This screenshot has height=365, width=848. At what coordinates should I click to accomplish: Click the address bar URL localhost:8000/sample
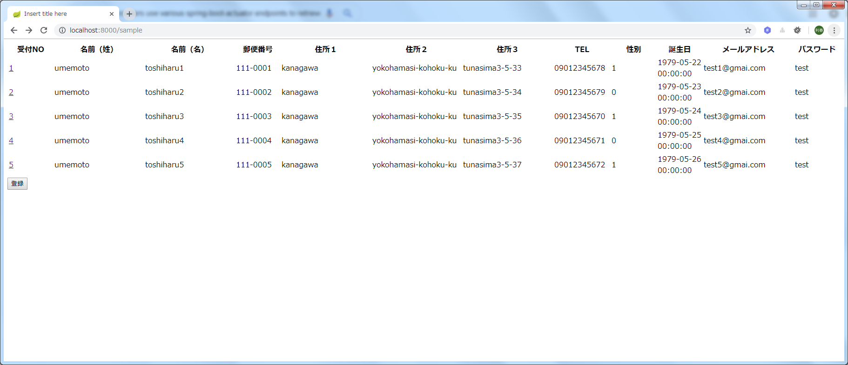click(x=106, y=30)
